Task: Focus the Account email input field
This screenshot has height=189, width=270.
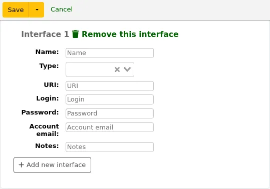Action: (x=110, y=127)
